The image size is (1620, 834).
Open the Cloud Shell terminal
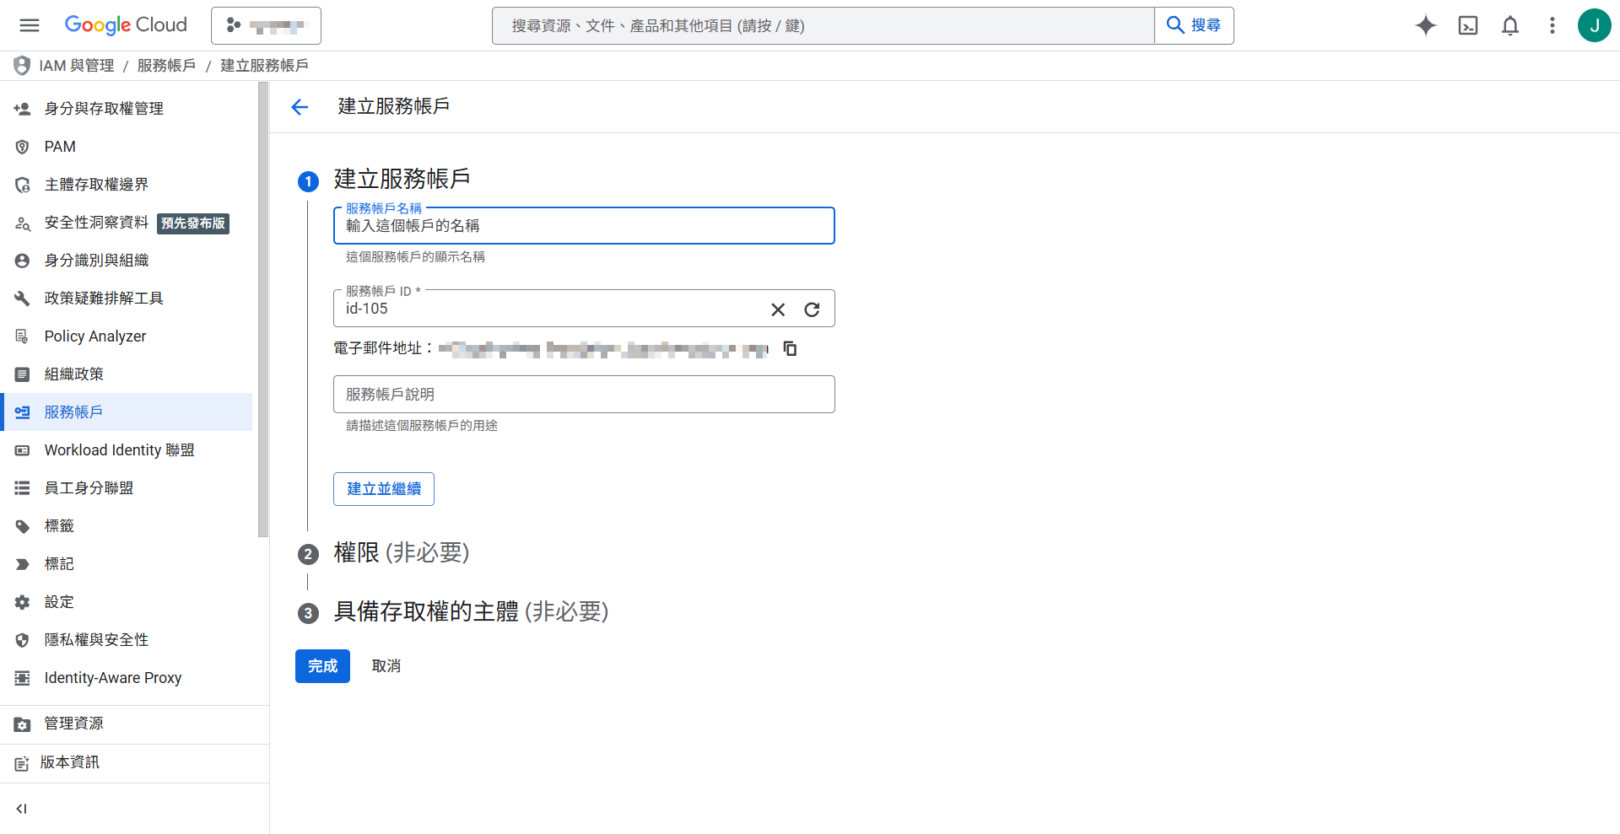pyautogui.click(x=1467, y=25)
